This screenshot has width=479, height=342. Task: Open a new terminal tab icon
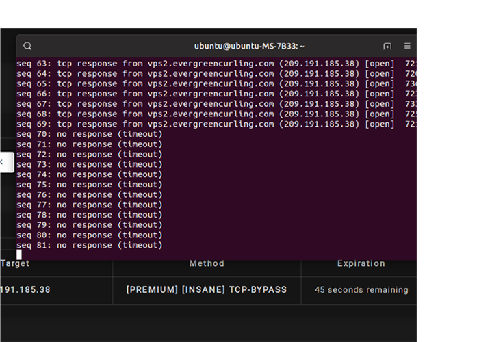click(x=387, y=46)
